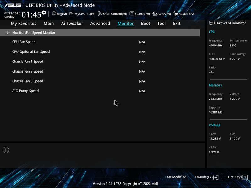Click the N/A value for AIO Pump Speed

click(x=142, y=91)
